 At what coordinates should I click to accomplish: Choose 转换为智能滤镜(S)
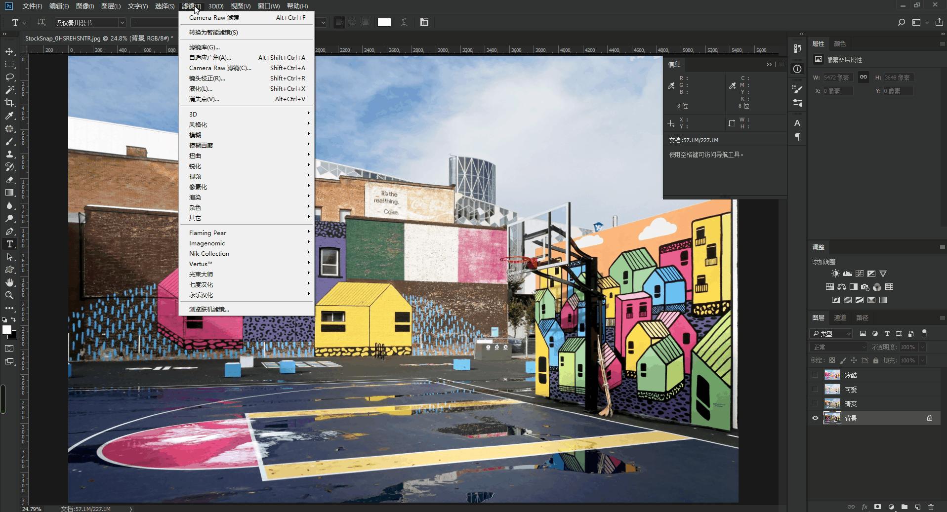pos(246,32)
